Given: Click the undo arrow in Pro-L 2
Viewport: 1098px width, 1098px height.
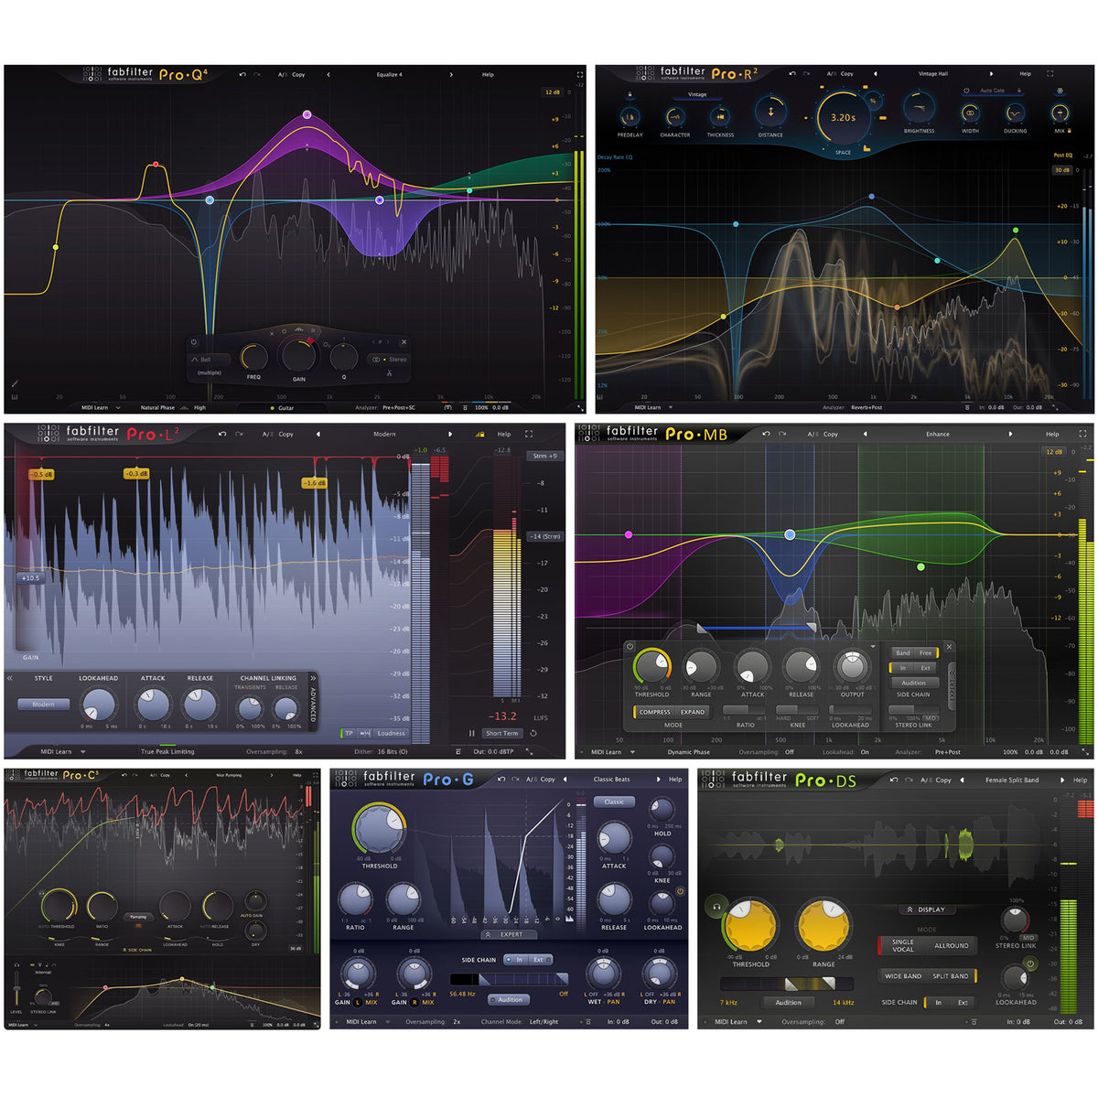Looking at the screenshot, I should click(x=222, y=434).
